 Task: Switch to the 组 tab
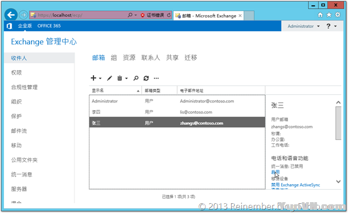(114, 58)
